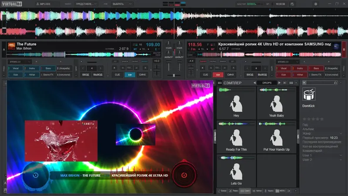Open the ВЫБРАТЬ dropdown
This screenshot has width=348, height=196.
[122, 4]
